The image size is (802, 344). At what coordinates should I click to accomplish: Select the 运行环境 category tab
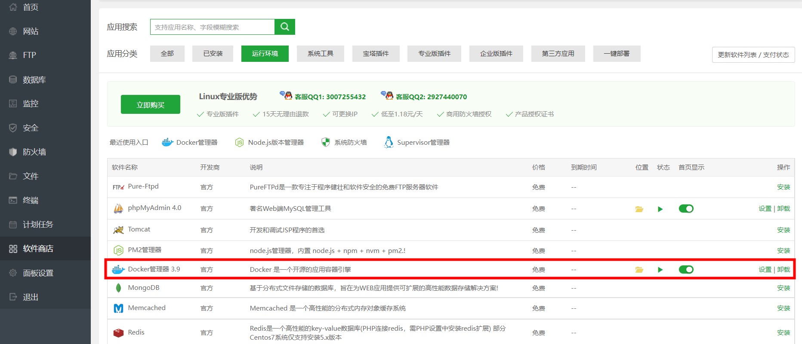click(x=265, y=54)
